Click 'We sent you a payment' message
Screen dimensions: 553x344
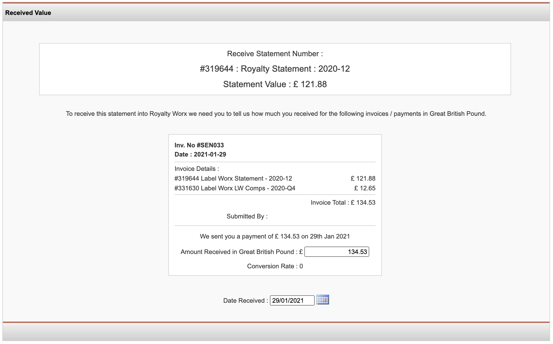(275, 236)
